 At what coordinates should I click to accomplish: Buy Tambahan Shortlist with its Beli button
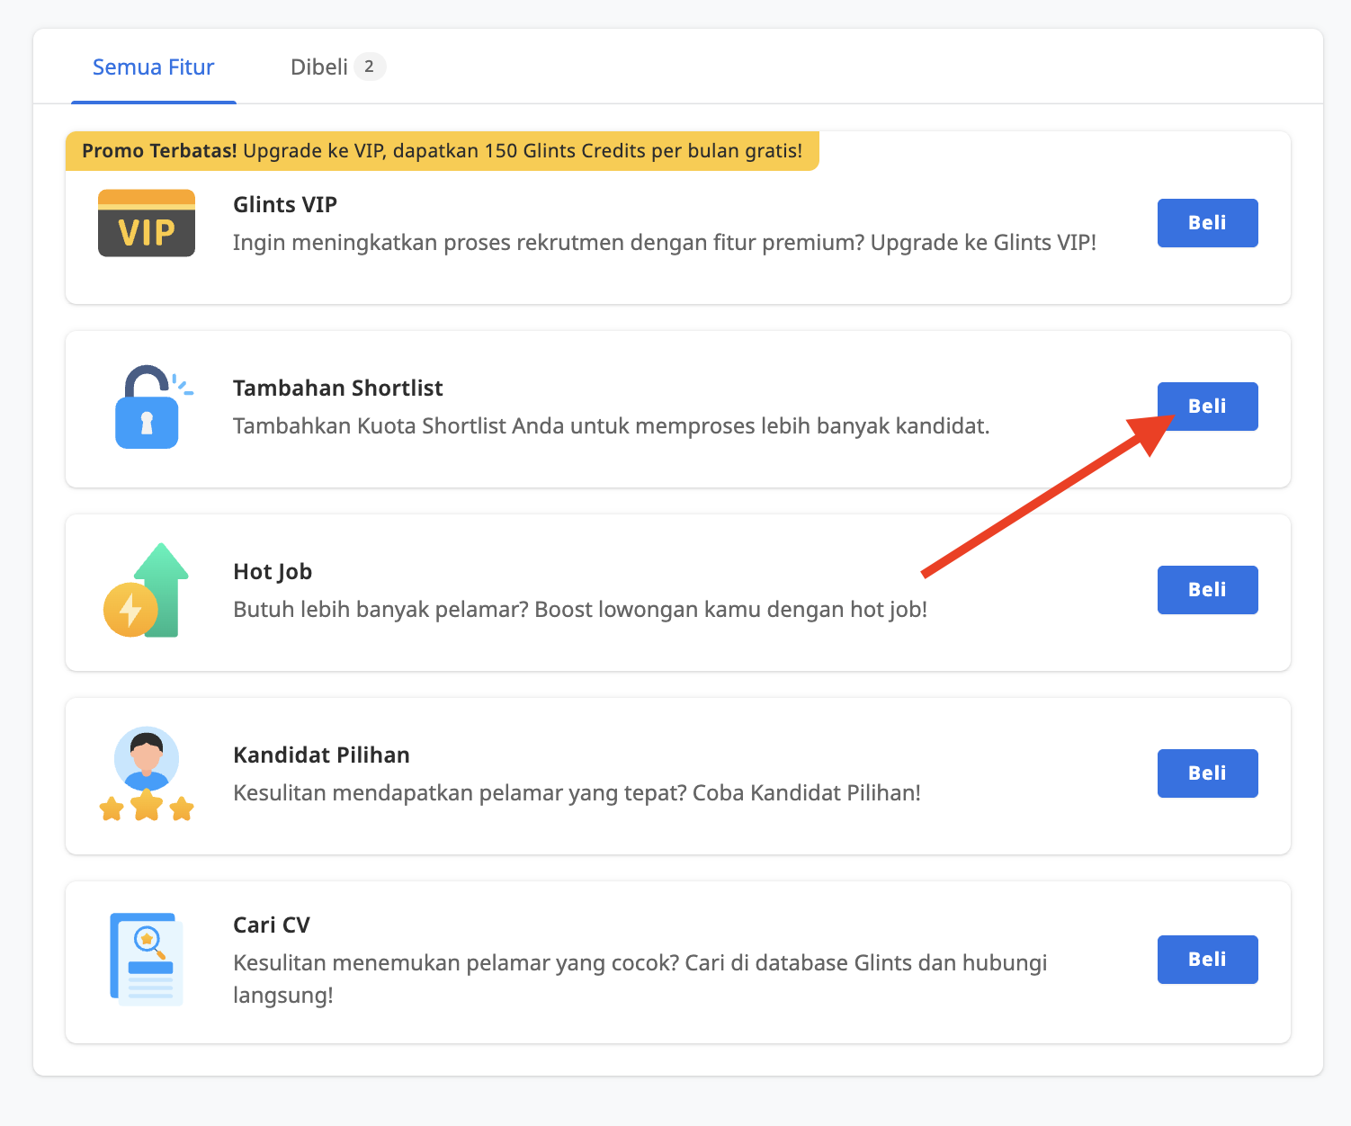coord(1207,407)
